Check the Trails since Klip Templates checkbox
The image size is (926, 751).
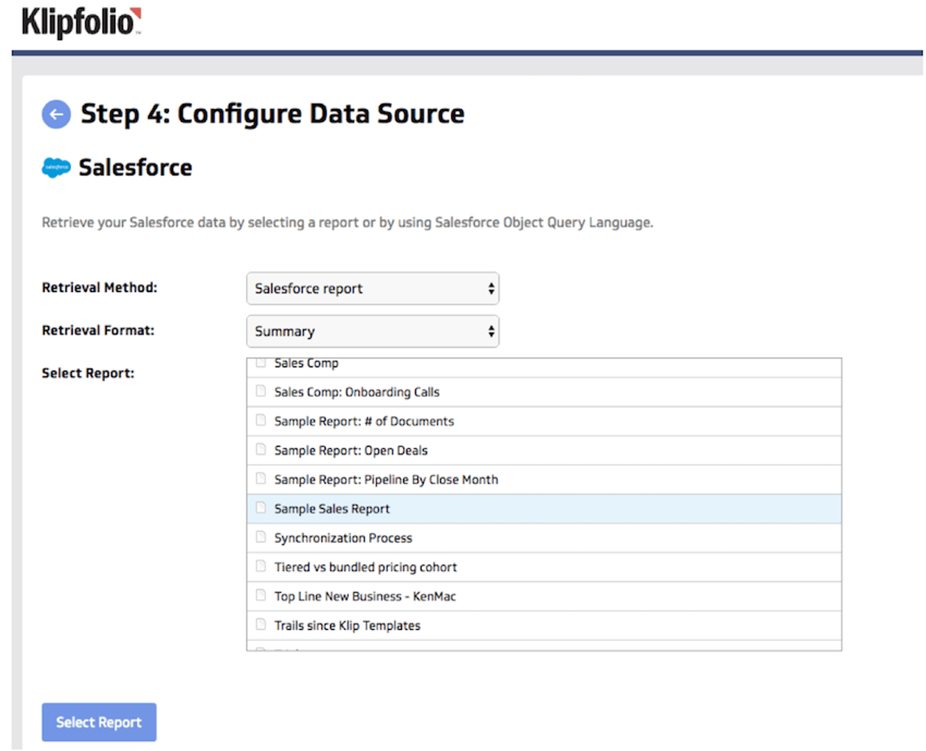pos(260,624)
